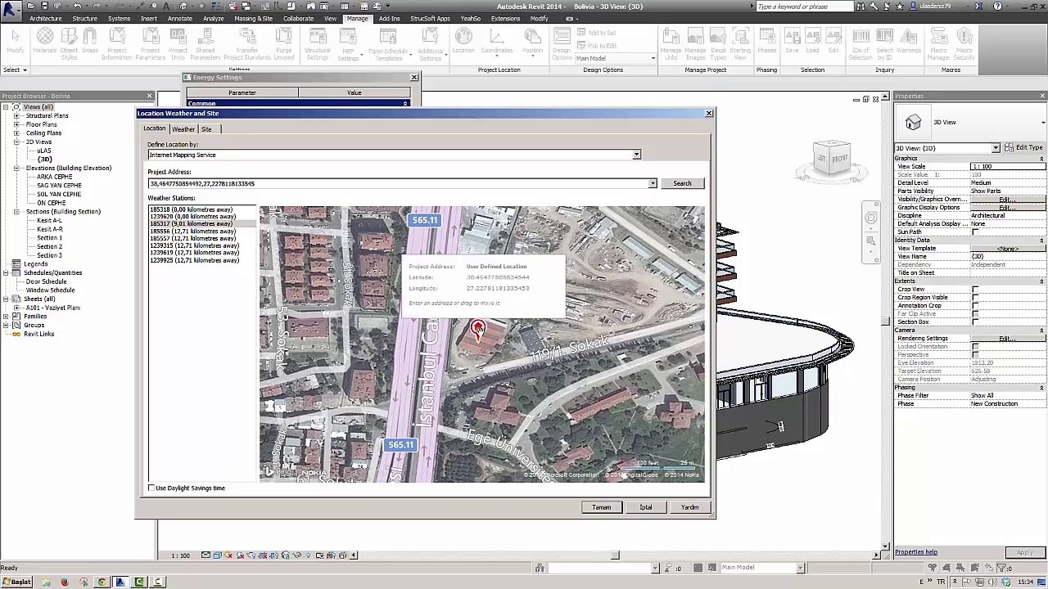Toggle the Annotation Crop checkbox
1048x589 pixels.
pyautogui.click(x=975, y=306)
